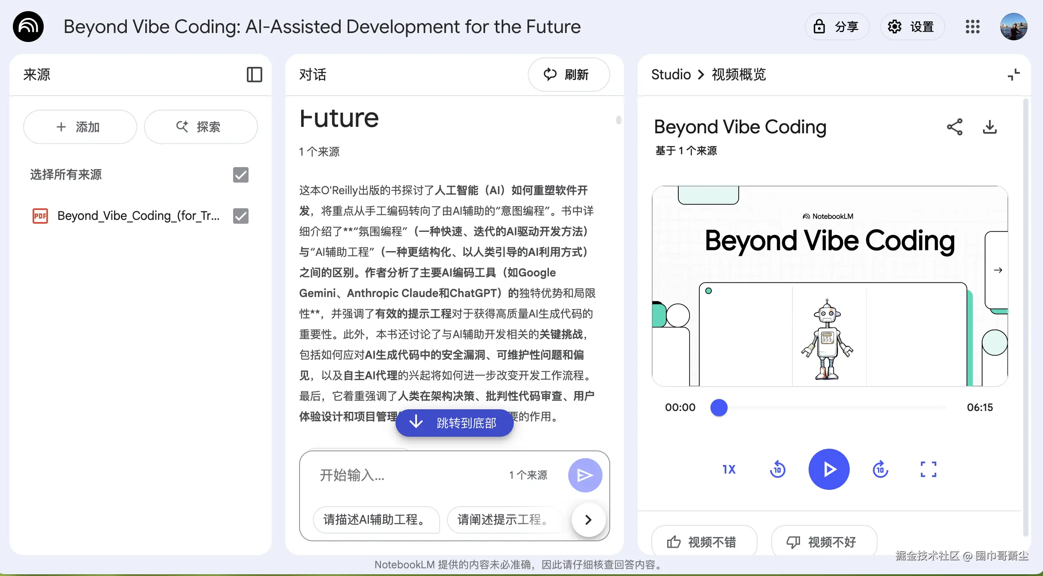The image size is (1043, 576).
Task: Rate with 视频不好 thumbs down
Action: [x=824, y=541]
